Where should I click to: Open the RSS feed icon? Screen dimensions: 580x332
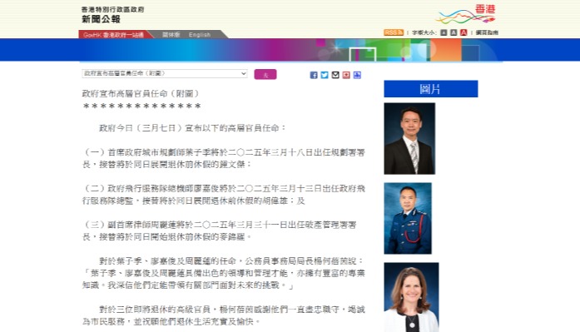(394, 32)
